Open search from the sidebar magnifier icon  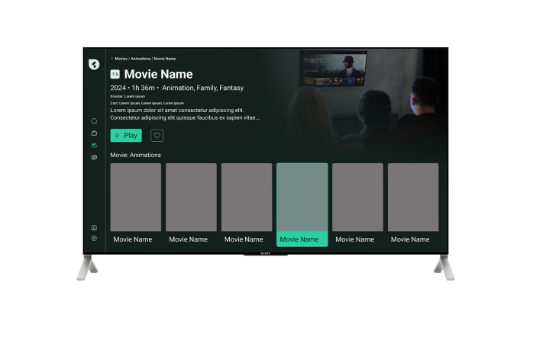[x=94, y=121]
